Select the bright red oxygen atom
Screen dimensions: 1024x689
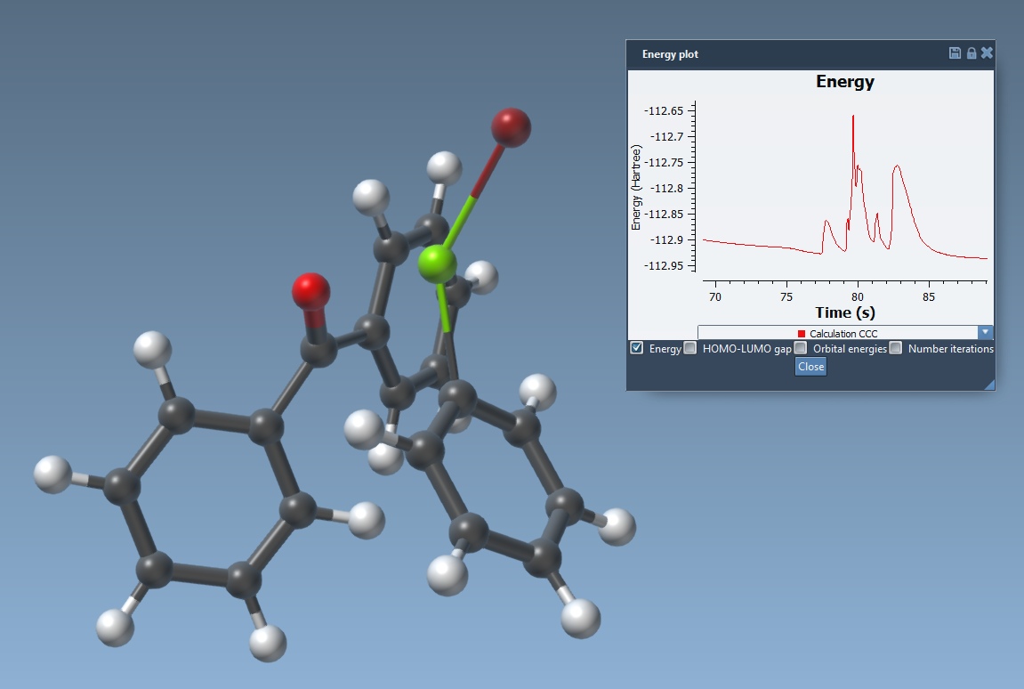311,290
